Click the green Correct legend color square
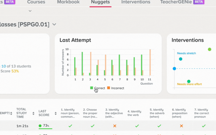The image size is (216, 135). point(91,88)
